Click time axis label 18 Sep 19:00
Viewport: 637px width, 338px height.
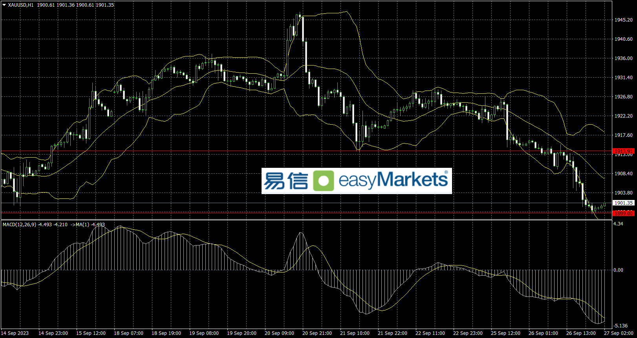pos(166,333)
